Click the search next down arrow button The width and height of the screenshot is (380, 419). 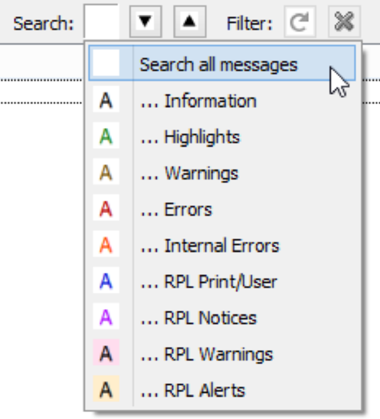145,22
